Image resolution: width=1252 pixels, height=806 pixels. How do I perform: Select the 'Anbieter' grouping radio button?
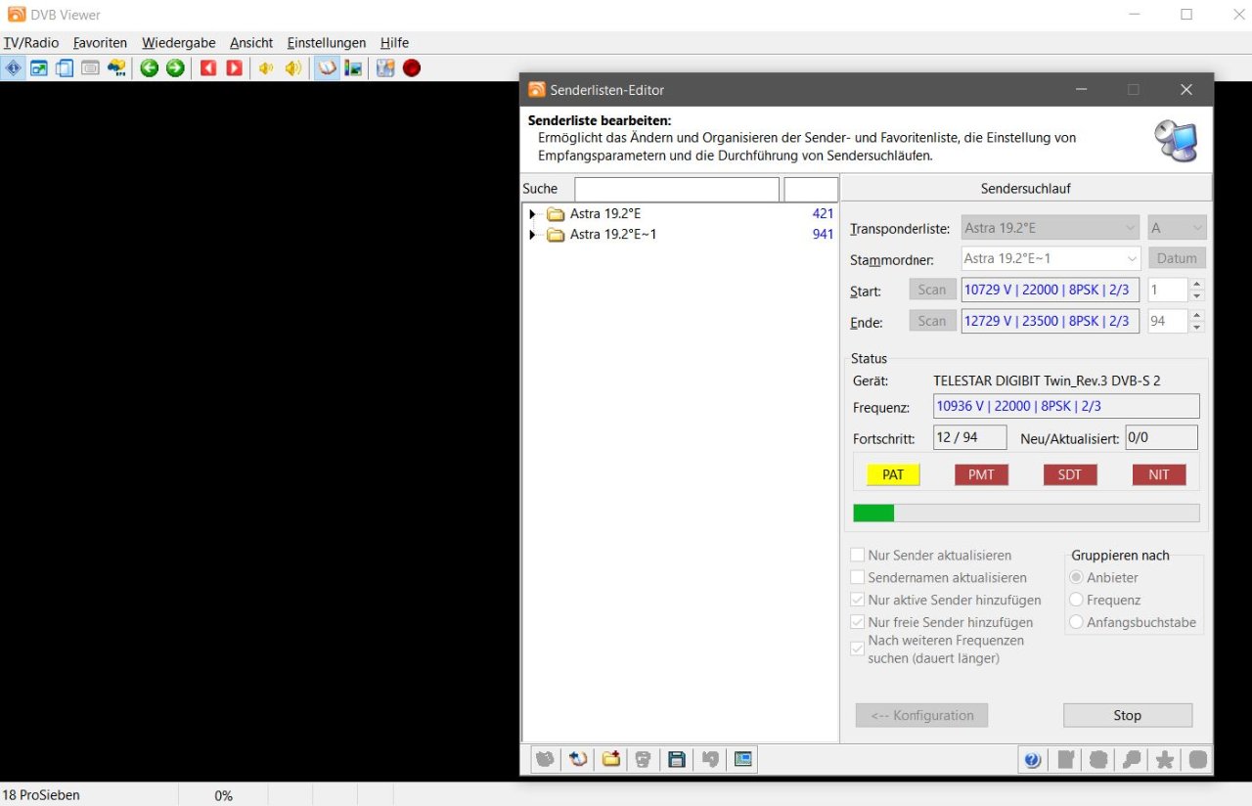[1077, 577]
